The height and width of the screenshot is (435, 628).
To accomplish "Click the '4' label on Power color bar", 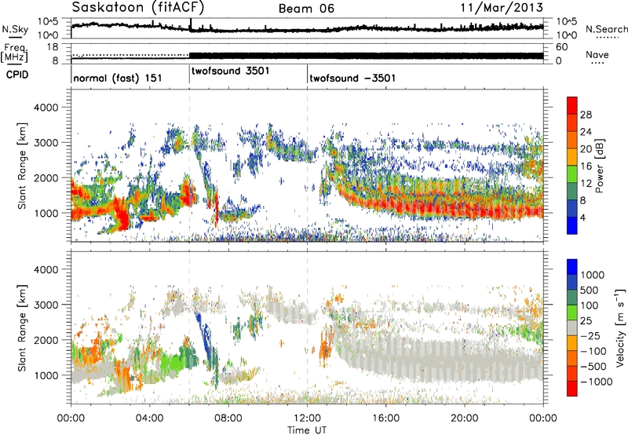I will click(582, 217).
